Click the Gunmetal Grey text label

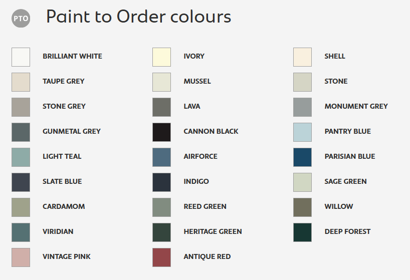(x=72, y=131)
